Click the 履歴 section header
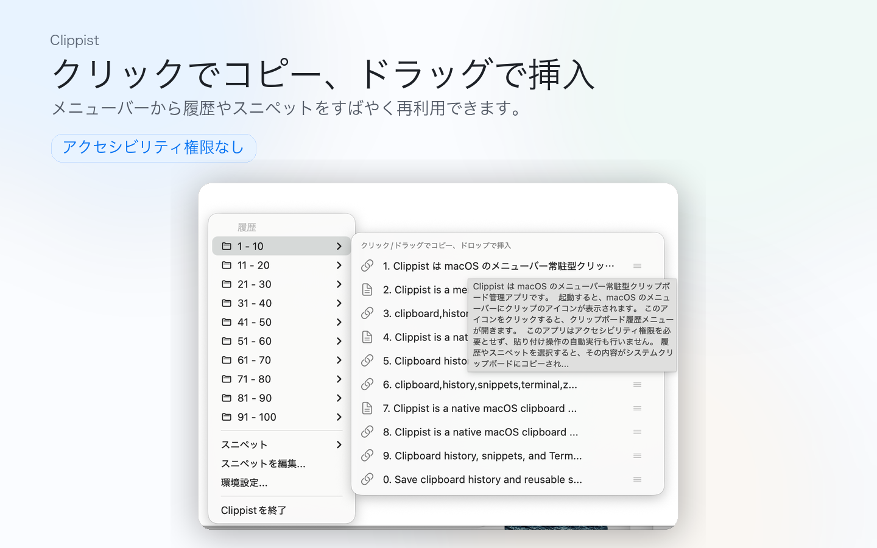 click(247, 227)
